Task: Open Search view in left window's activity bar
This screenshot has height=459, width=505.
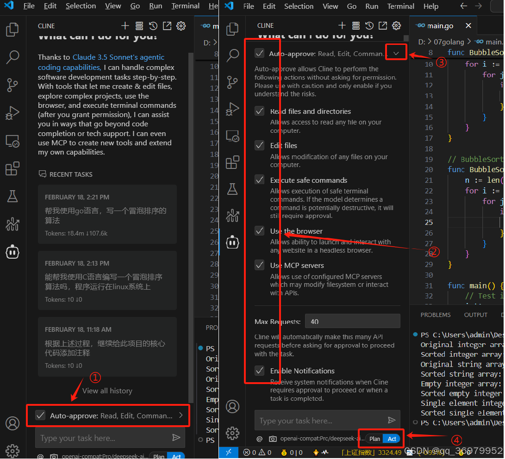Action: (12, 57)
